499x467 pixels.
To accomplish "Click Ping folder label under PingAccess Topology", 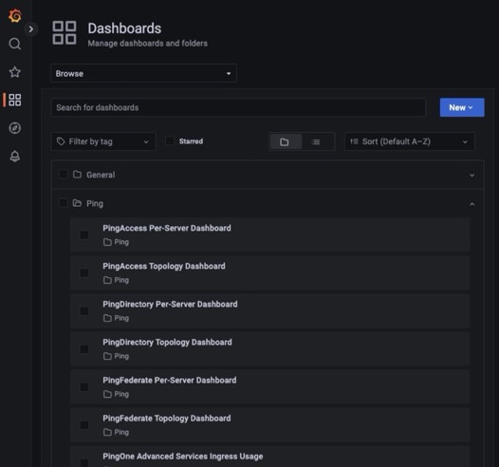I will [x=121, y=280].
